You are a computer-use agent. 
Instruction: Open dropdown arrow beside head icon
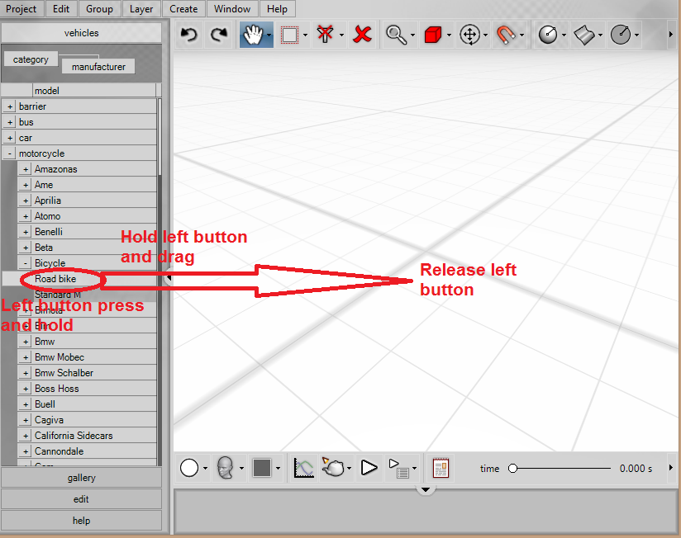point(241,468)
